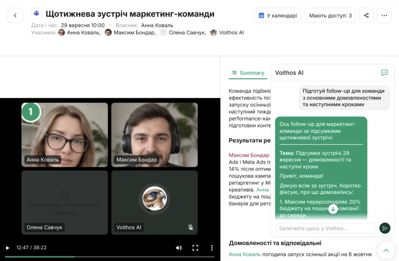Screen dimensions: 399x261
Task: Select Анна Коваль video tile
Action: pyautogui.click(x=65, y=135)
